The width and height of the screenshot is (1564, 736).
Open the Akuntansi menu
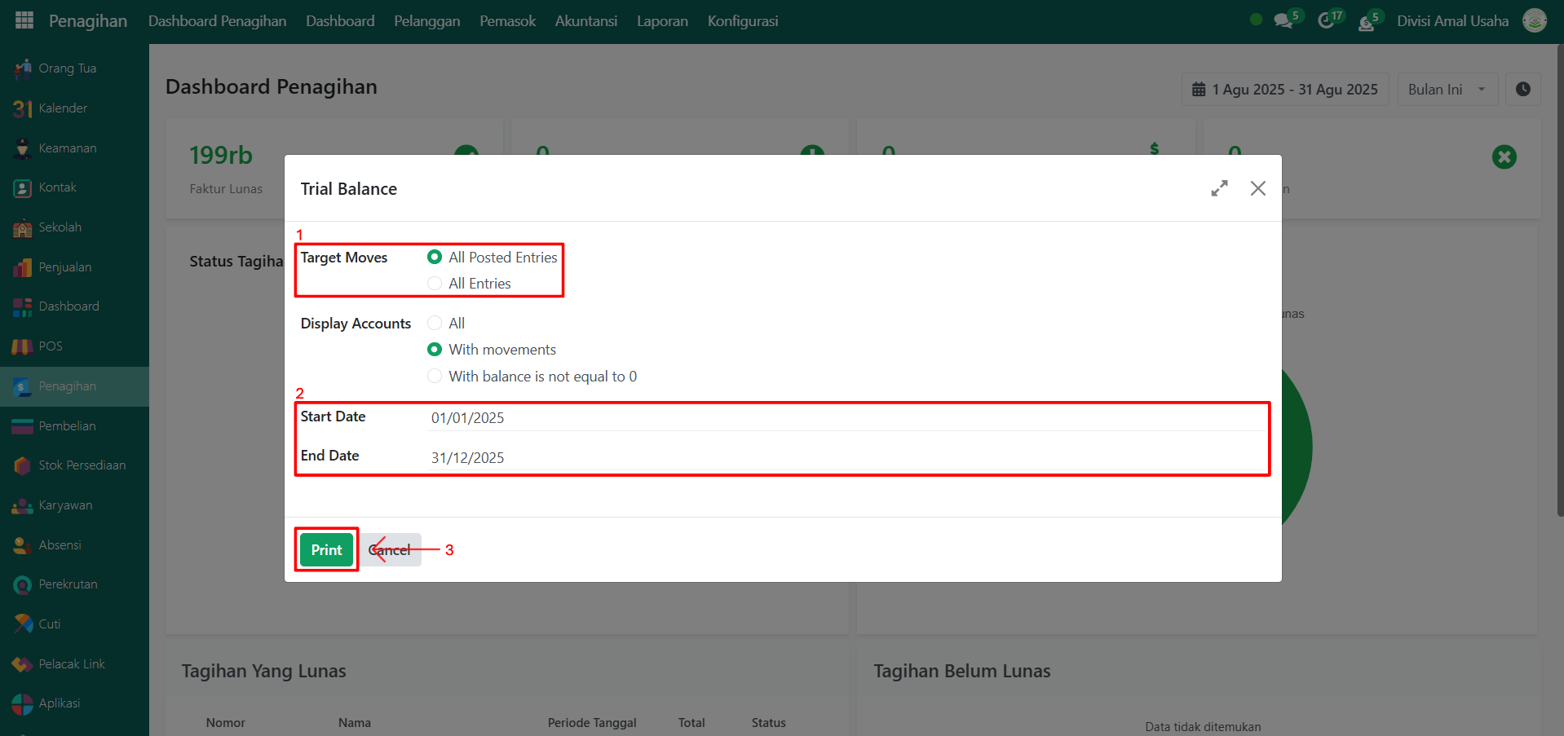click(x=585, y=21)
